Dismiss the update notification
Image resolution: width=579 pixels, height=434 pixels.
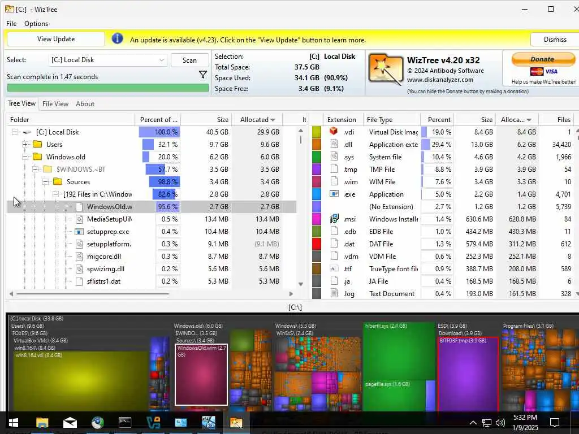[555, 39]
